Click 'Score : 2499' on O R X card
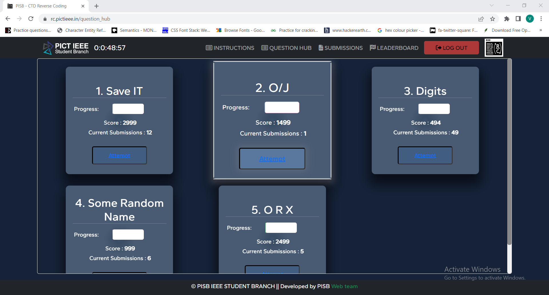This screenshot has width=549, height=295. [273, 242]
